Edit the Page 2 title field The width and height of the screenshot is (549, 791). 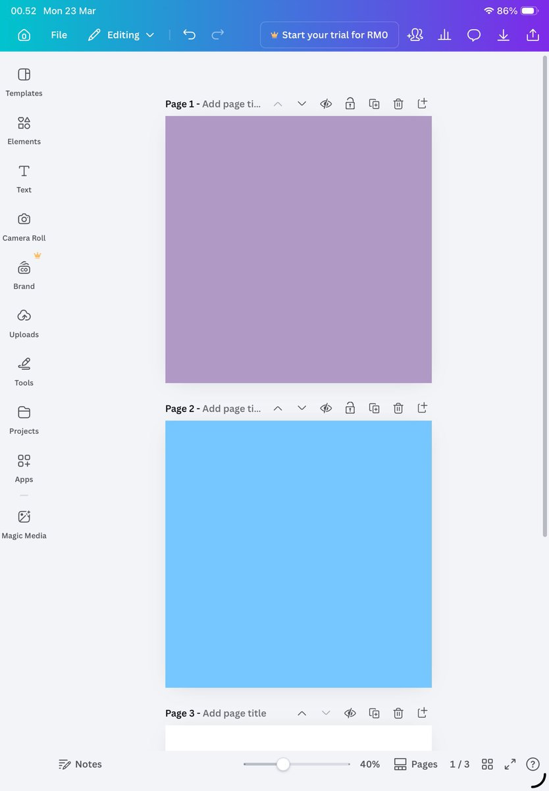click(x=232, y=408)
